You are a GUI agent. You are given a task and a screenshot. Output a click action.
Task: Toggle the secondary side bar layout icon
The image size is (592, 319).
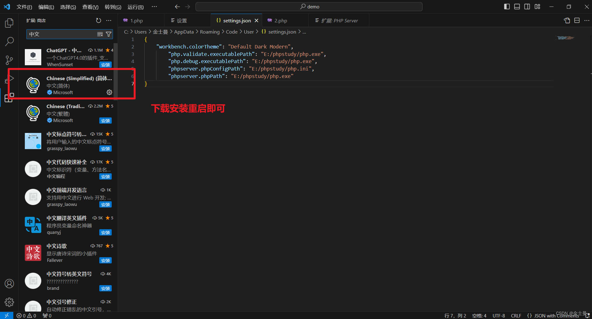[x=527, y=7]
